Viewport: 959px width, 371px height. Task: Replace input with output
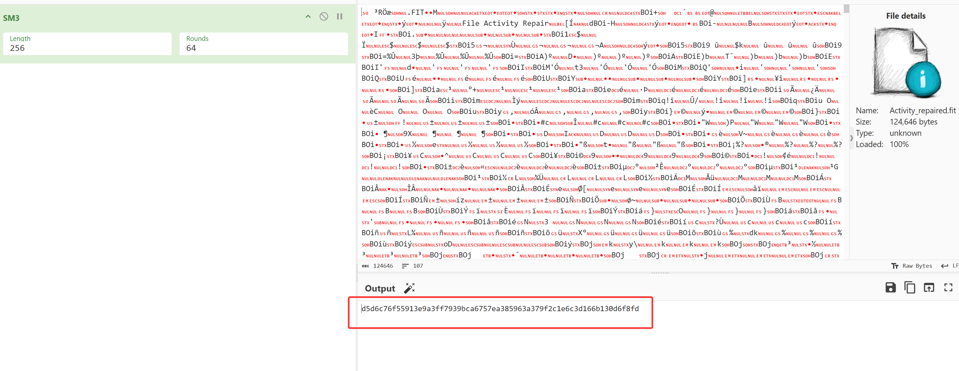(929, 287)
